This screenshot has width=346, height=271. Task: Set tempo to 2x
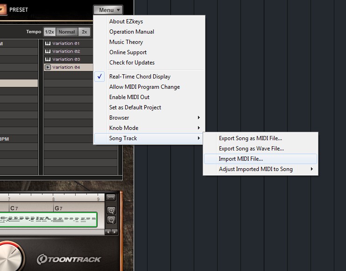coord(85,32)
